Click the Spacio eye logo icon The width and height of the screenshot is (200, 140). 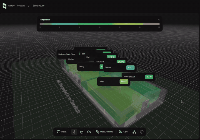click(4, 6)
